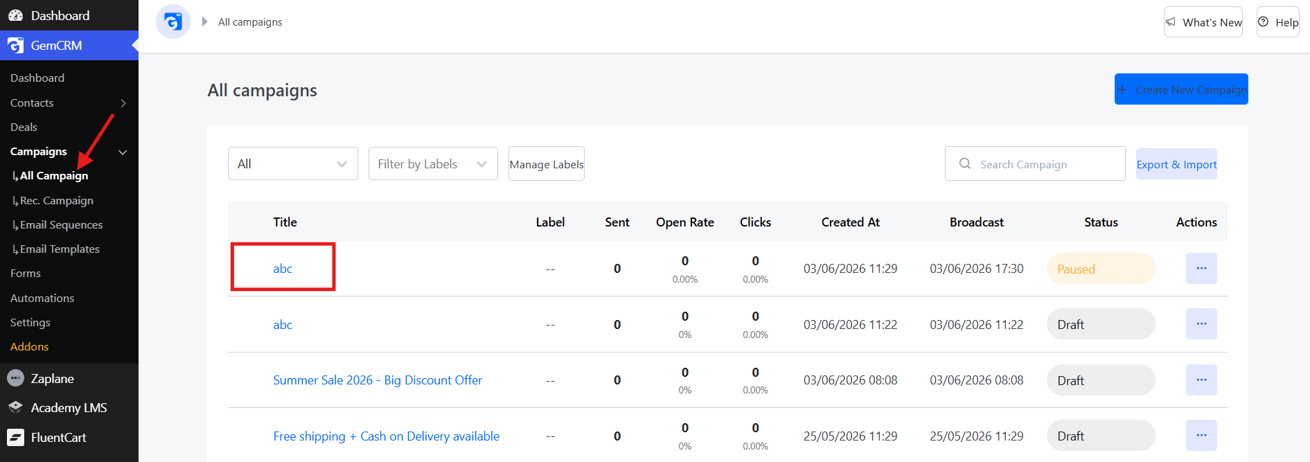Open Help via the question mark icon

coord(1264,22)
